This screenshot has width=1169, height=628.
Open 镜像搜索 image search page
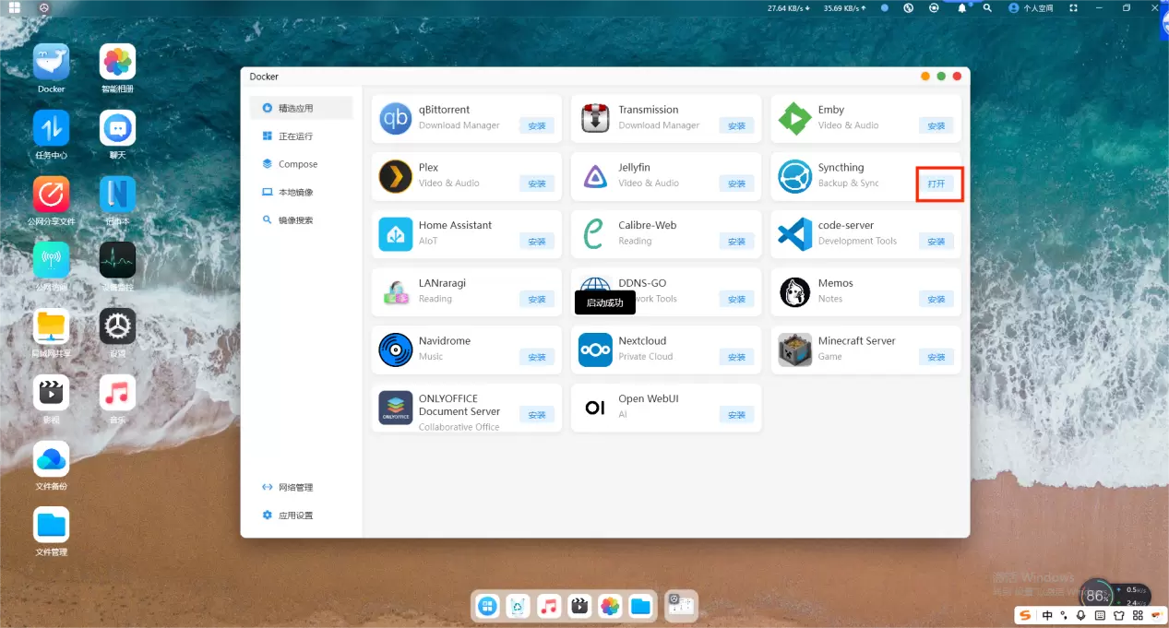295,220
